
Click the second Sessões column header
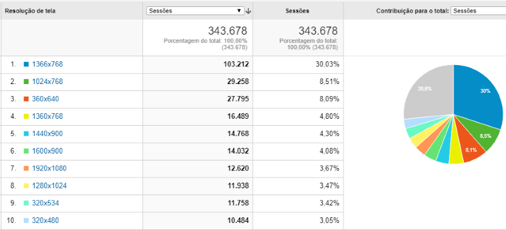297,11
